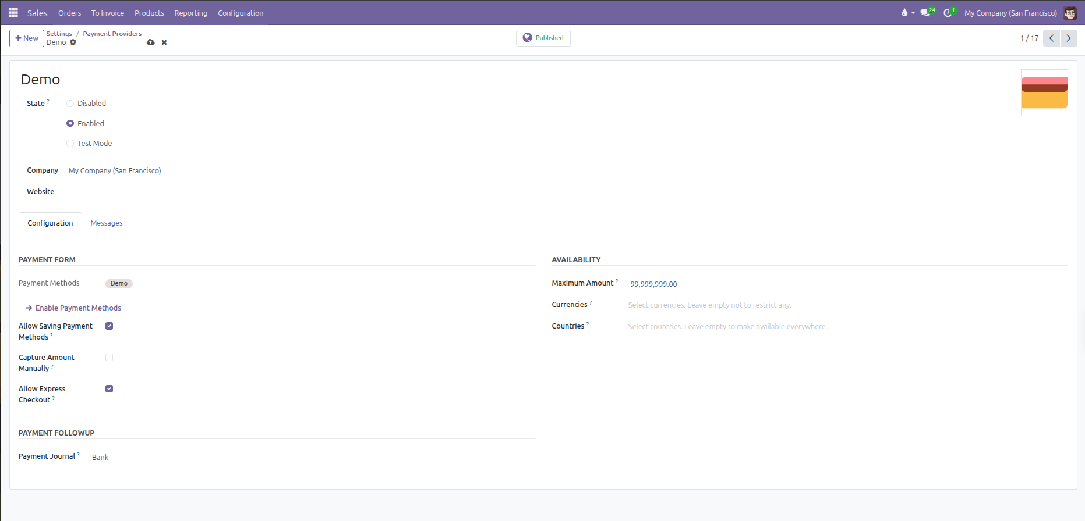Click the Published status button
Viewport: 1085px width, 521px height.
(543, 38)
